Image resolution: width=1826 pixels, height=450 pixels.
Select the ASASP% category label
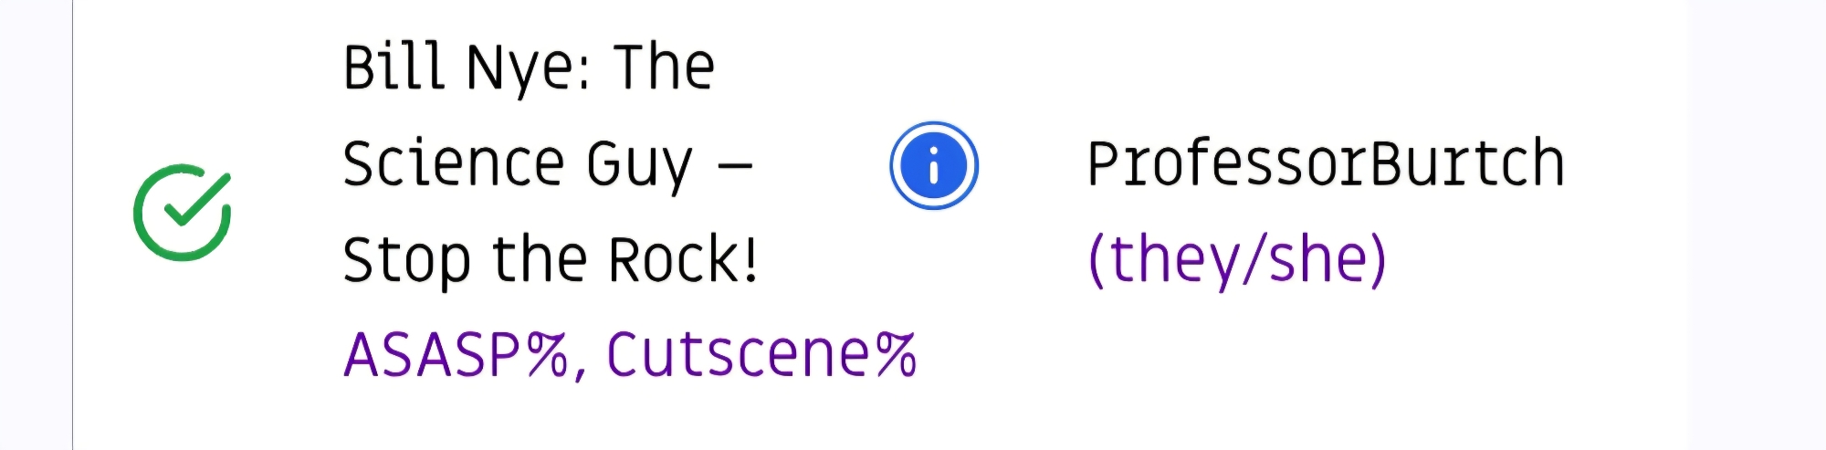tap(456, 355)
